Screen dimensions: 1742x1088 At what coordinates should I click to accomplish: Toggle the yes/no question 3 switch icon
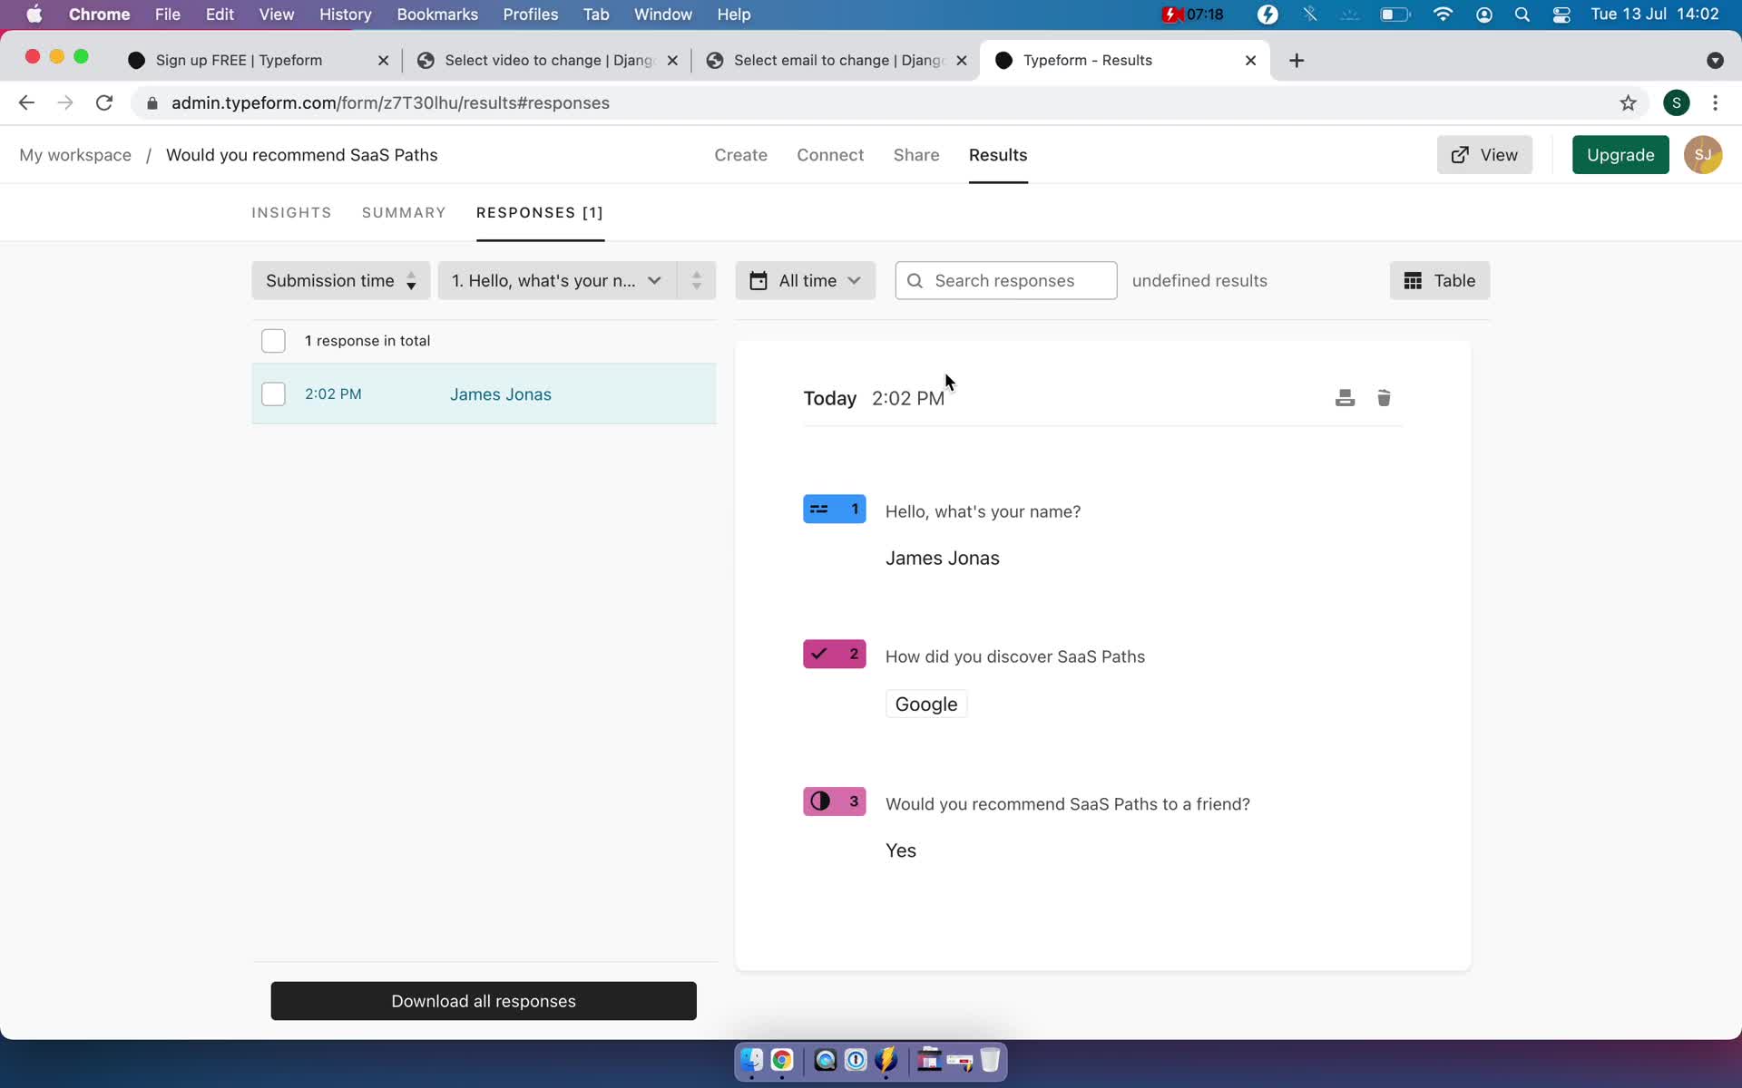pos(820,802)
